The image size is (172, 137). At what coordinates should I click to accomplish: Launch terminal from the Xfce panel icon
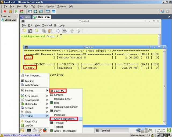pos(29,130)
